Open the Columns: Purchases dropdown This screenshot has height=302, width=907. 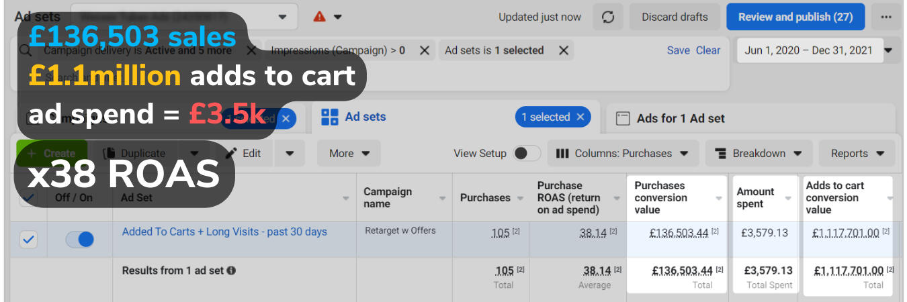(623, 153)
